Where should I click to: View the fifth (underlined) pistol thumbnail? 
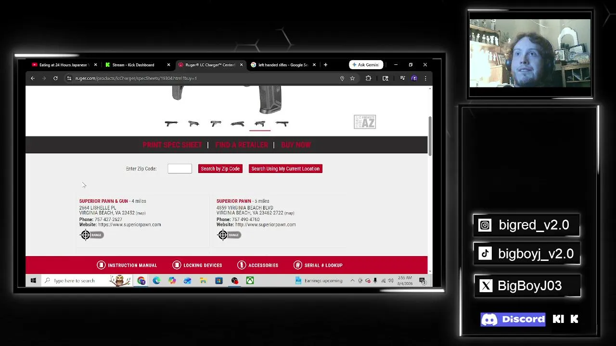coord(260,124)
